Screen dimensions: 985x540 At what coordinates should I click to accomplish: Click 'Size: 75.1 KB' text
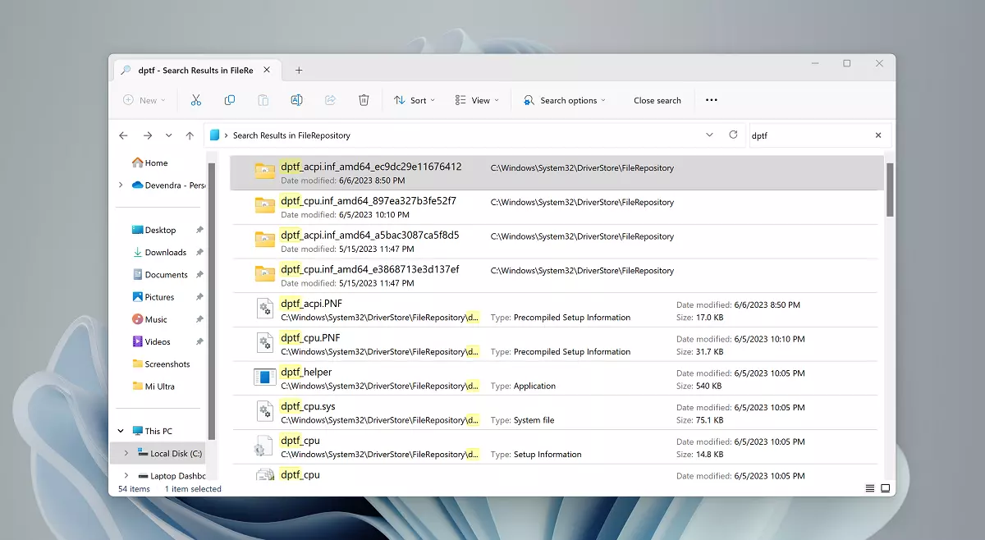pyautogui.click(x=700, y=420)
